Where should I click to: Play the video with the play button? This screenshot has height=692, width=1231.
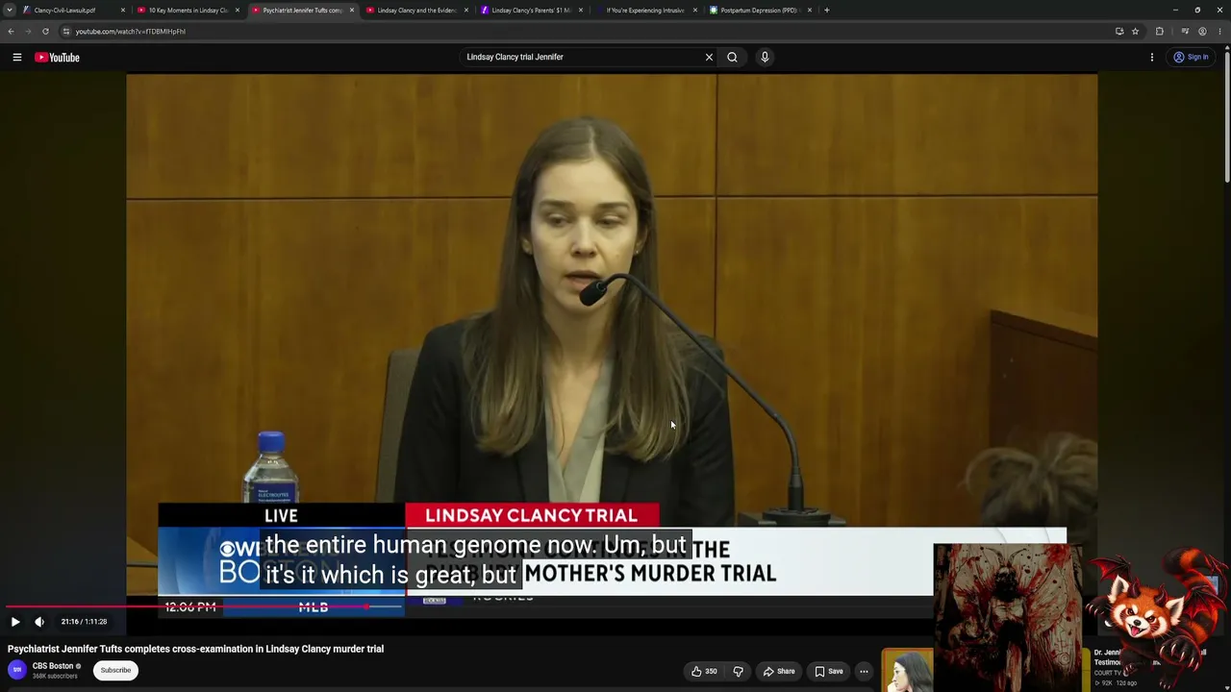click(x=15, y=622)
